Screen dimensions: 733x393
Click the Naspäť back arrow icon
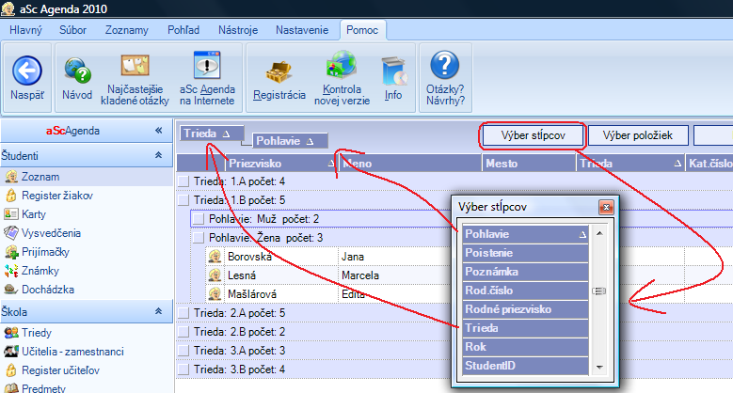pos(27,71)
